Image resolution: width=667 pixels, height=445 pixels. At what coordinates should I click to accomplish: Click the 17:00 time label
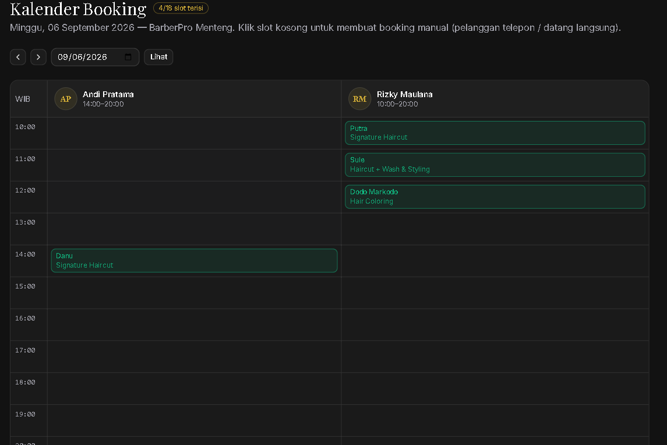pyautogui.click(x=25, y=350)
